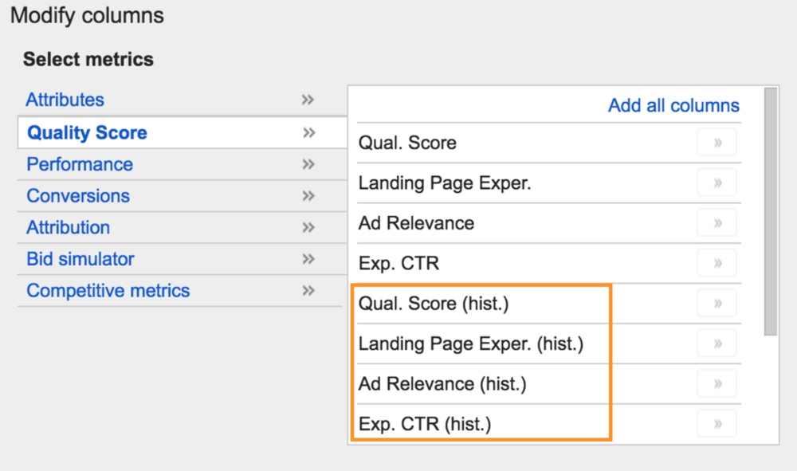
Task: Add the Landing Page Exper. column
Action: point(716,182)
